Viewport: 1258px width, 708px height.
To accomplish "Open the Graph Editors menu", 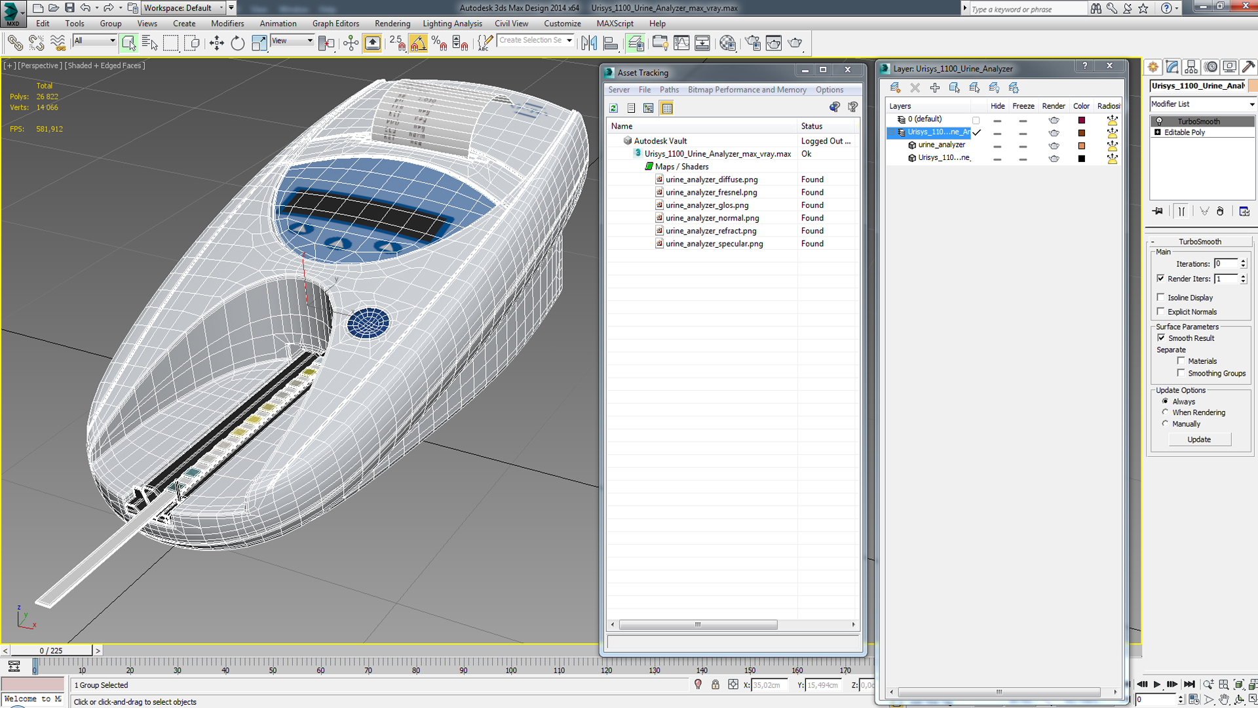I will (x=335, y=24).
